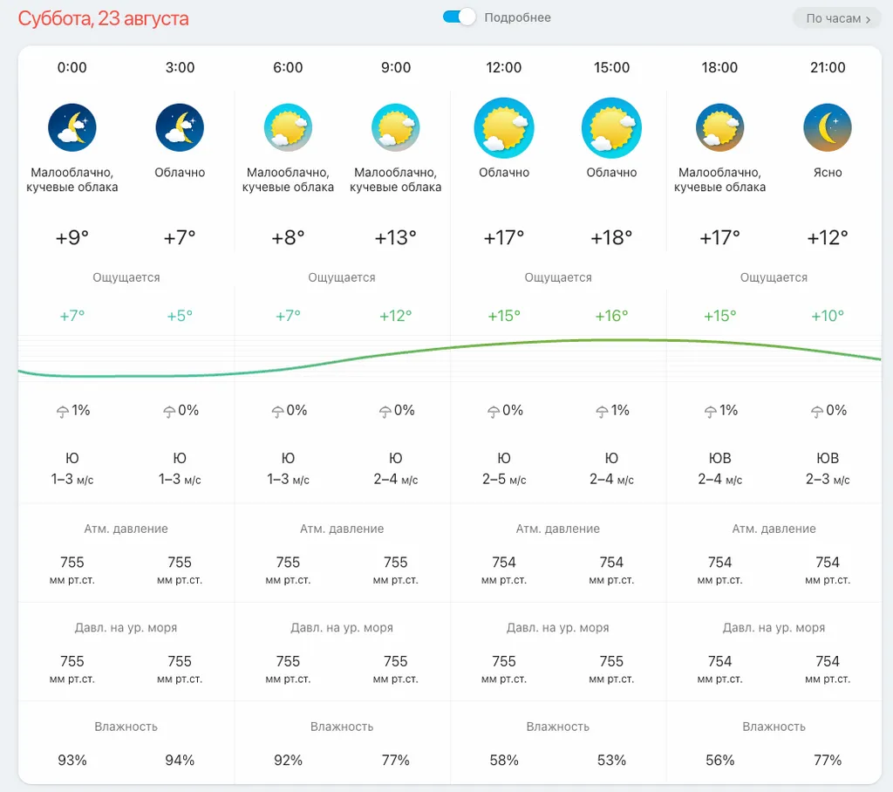The width and height of the screenshot is (893, 792).
Task: Click the 12:00 large sun cloud icon
Action: point(503,128)
